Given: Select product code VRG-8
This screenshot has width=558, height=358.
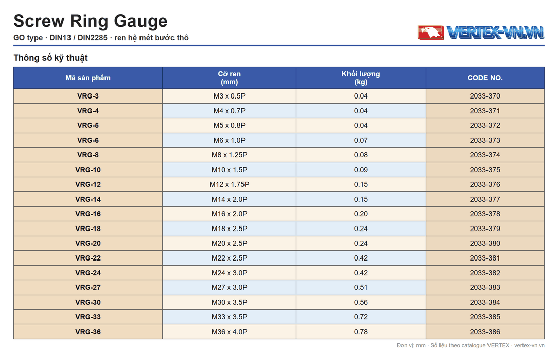Looking at the screenshot, I should (88, 155).
